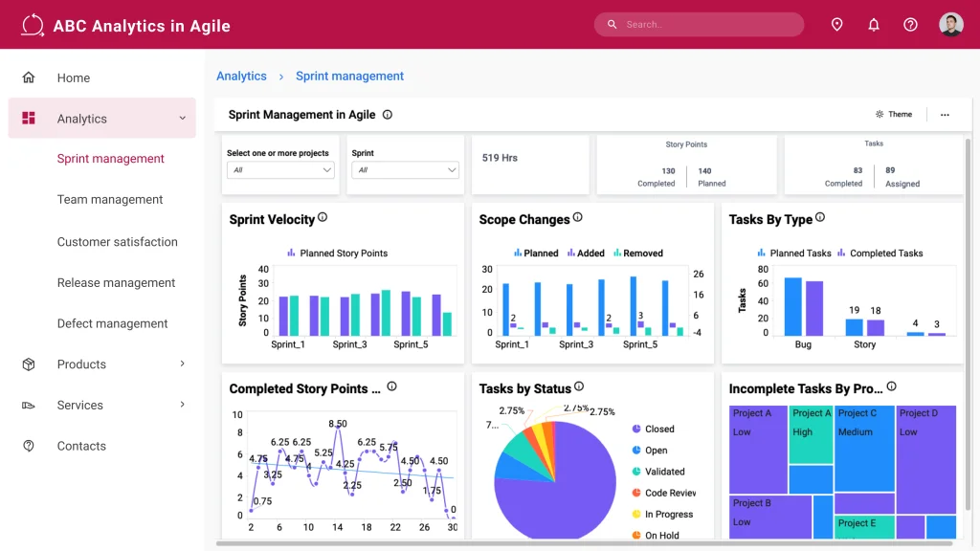Open Defect management from the sidebar

click(x=112, y=323)
